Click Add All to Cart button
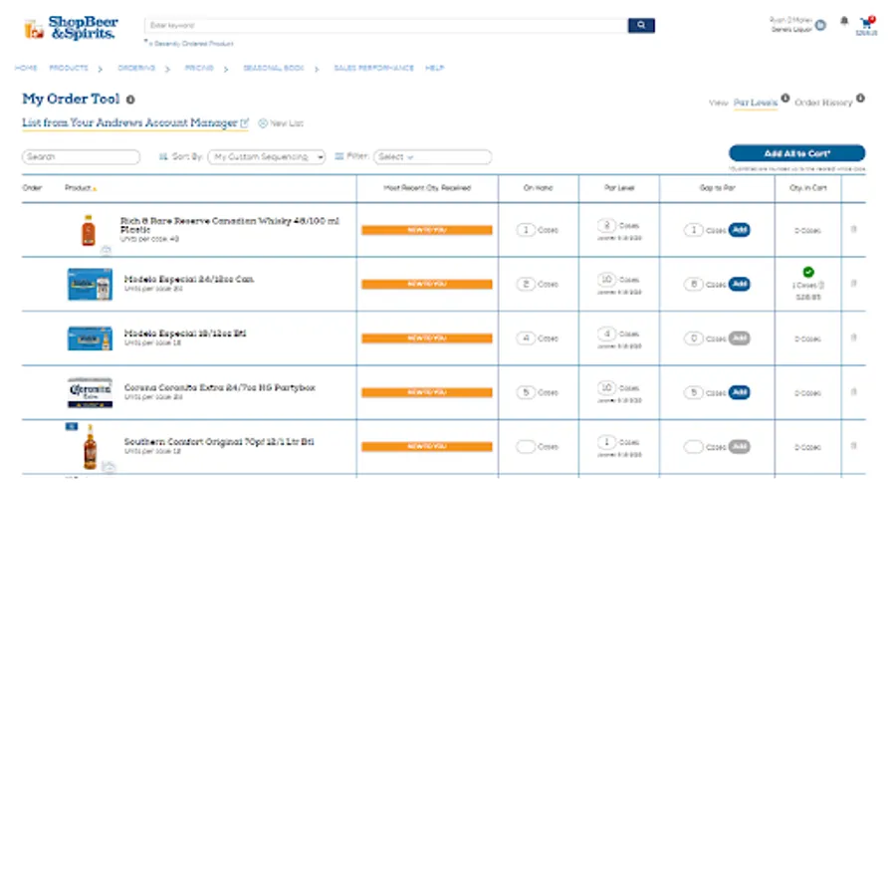The height and width of the screenshot is (896, 896). [797, 153]
